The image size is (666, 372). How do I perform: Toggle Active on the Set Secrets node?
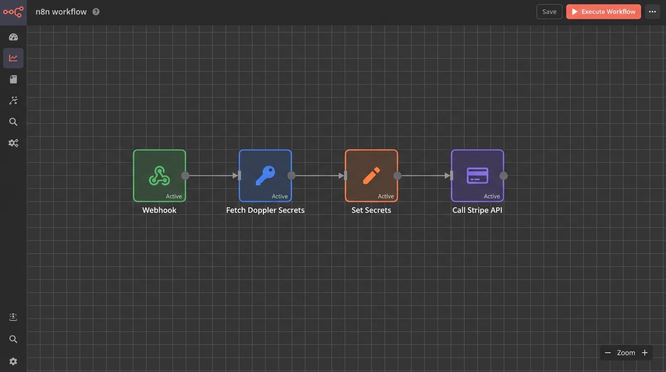[x=386, y=196]
